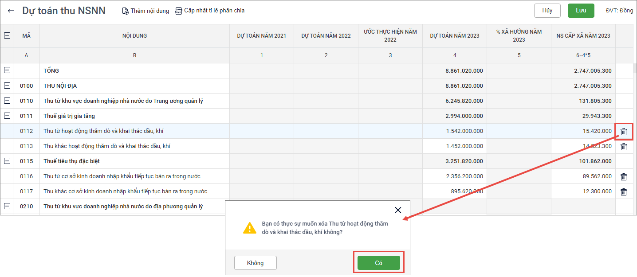Delete row 0117 using its trash icon
The height and width of the screenshot is (277, 637).
point(624,192)
